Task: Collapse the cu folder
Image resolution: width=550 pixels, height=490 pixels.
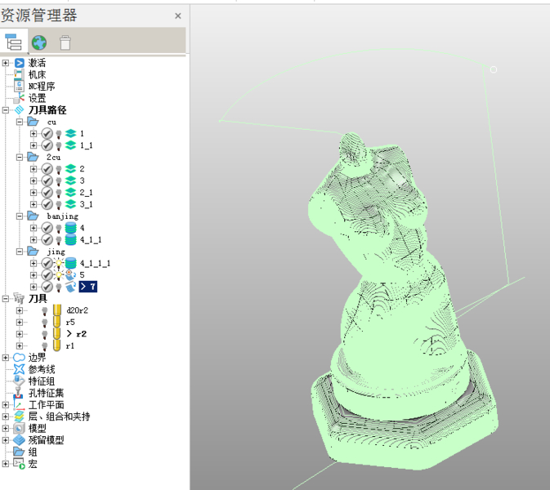Action: point(20,122)
